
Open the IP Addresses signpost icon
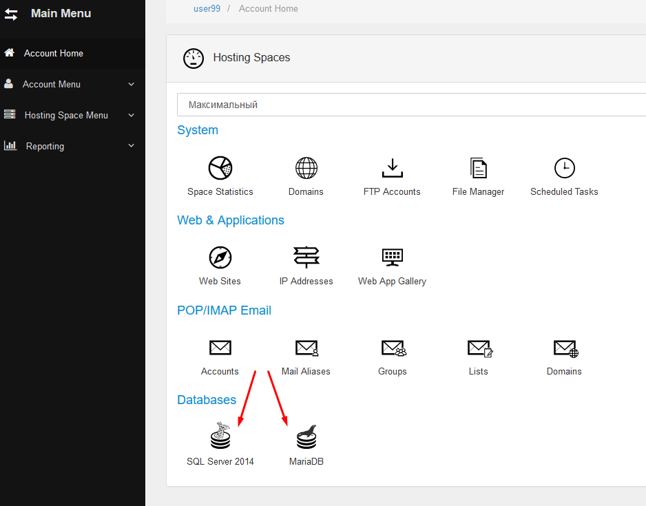306,257
